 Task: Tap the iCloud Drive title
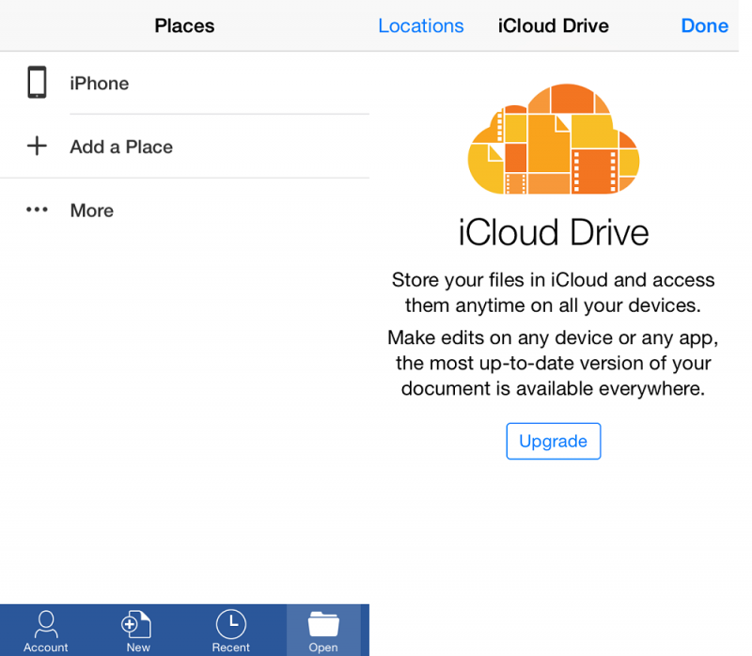[553, 25]
